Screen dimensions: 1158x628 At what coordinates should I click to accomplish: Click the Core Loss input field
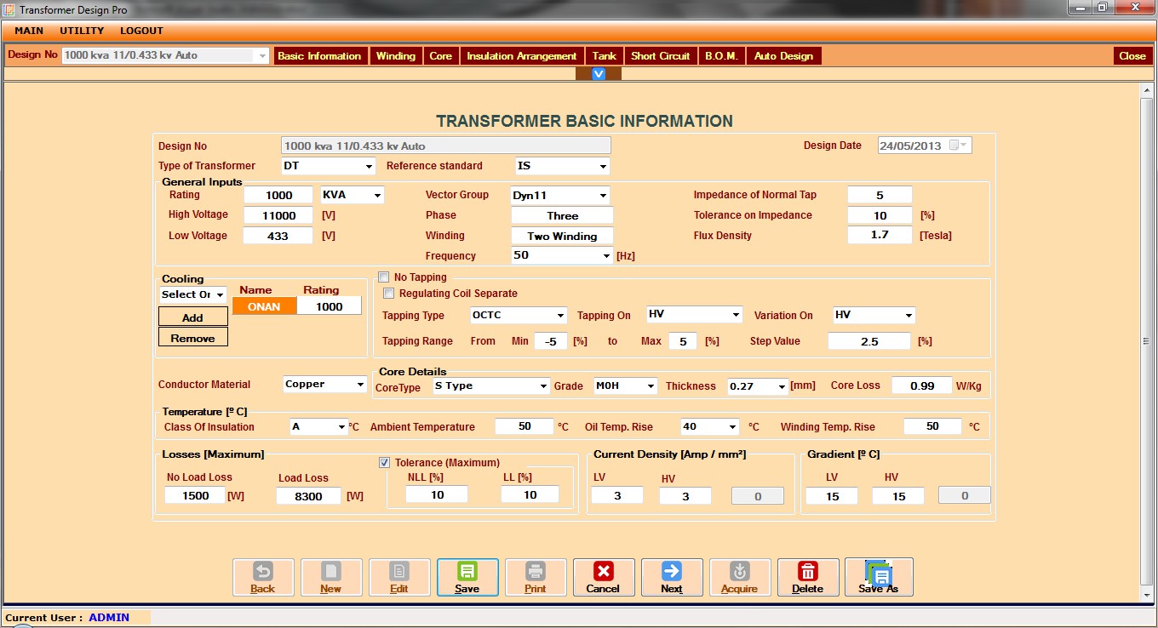[922, 385]
